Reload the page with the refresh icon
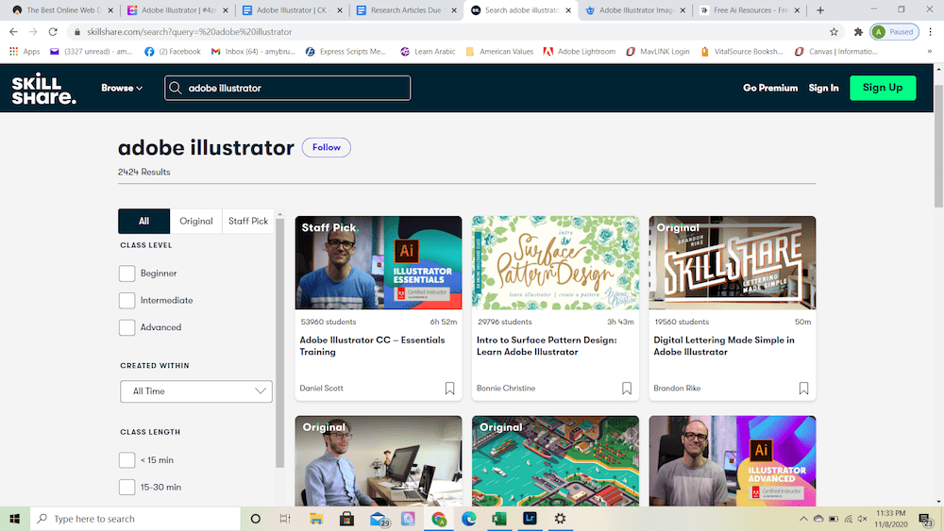 tap(53, 32)
